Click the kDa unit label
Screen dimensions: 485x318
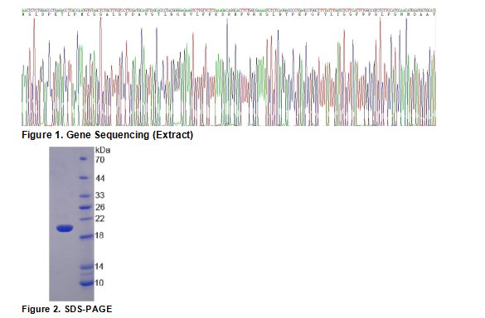pyautogui.click(x=103, y=151)
